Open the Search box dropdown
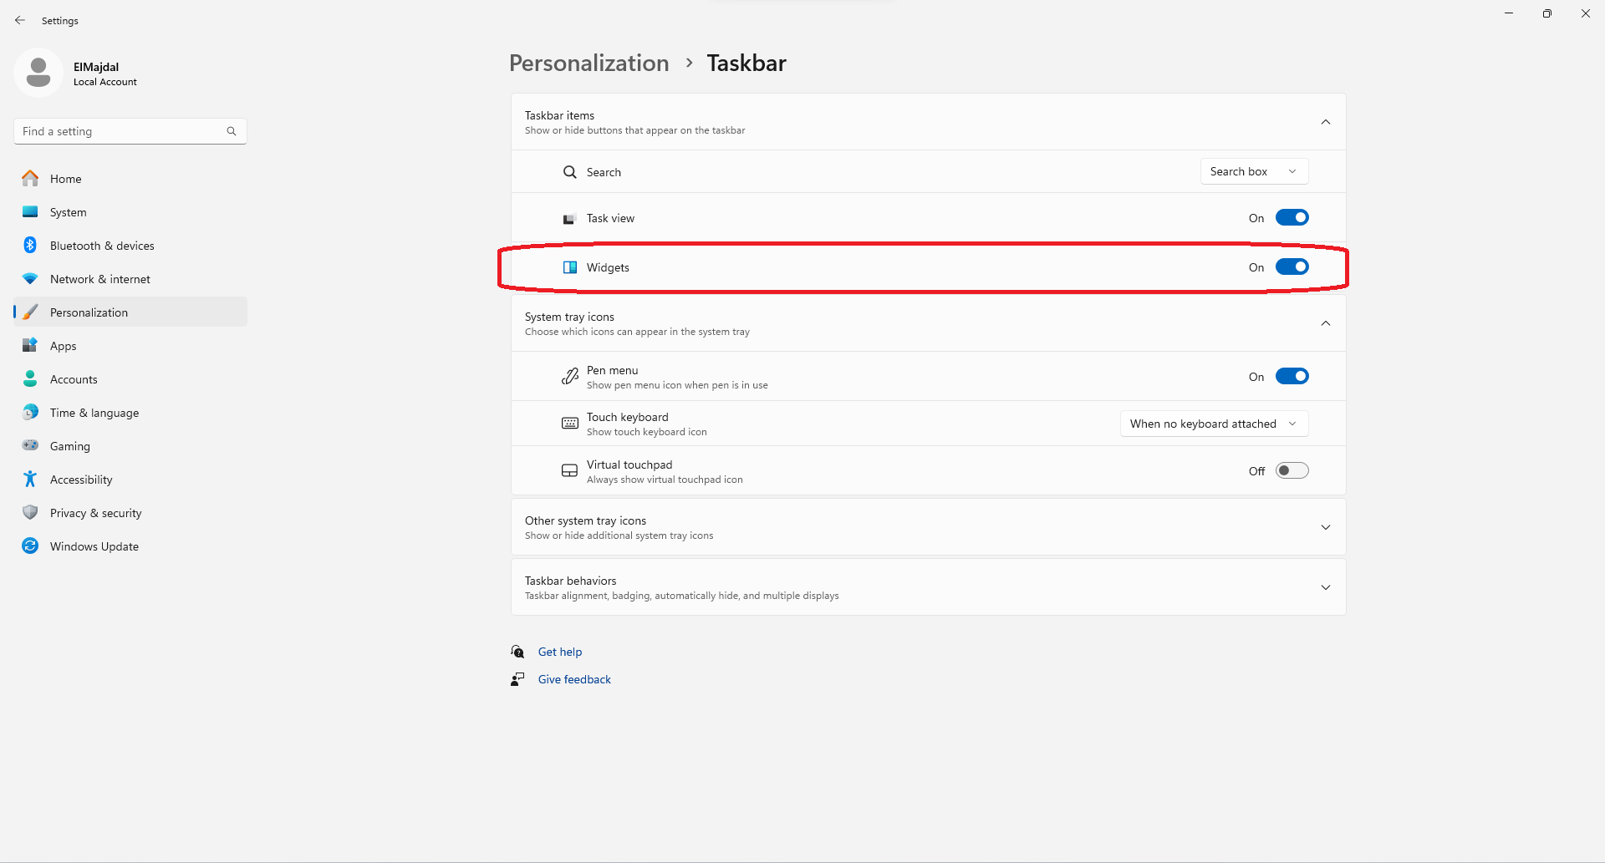 [1254, 171]
